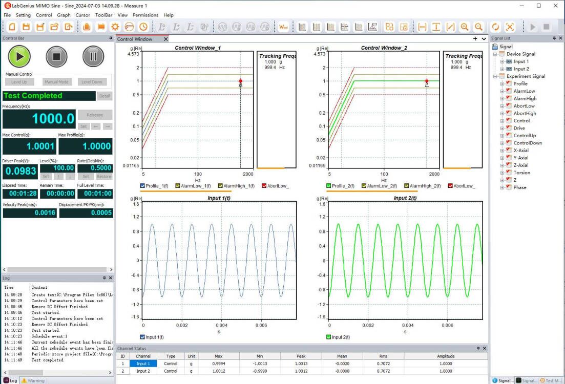Expand the AbortHigh signal node

[x=502, y=113]
